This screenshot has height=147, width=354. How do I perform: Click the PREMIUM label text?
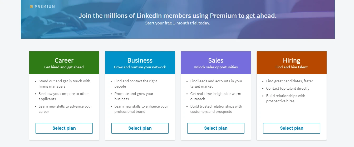(x=45, y=7)
